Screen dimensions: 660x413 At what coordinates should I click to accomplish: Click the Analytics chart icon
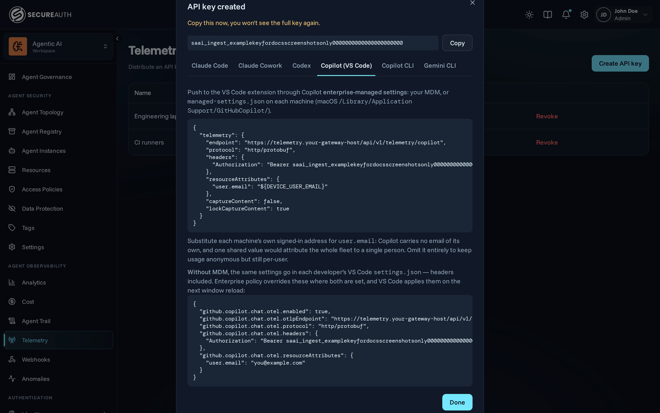pyautogui.click(x=12, y=282)
